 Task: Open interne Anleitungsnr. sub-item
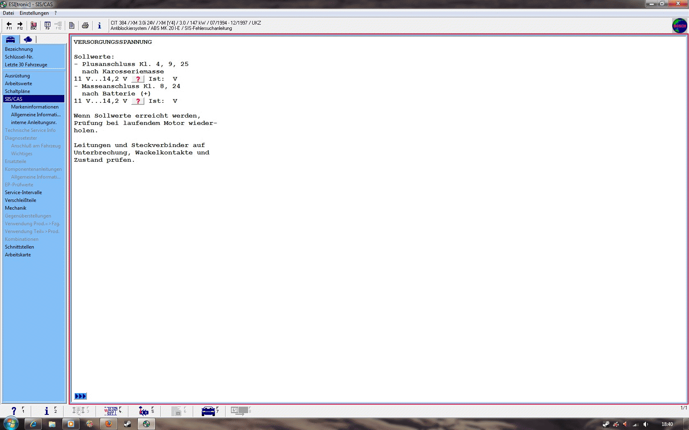pyautogui.click(x=34, y=122)
